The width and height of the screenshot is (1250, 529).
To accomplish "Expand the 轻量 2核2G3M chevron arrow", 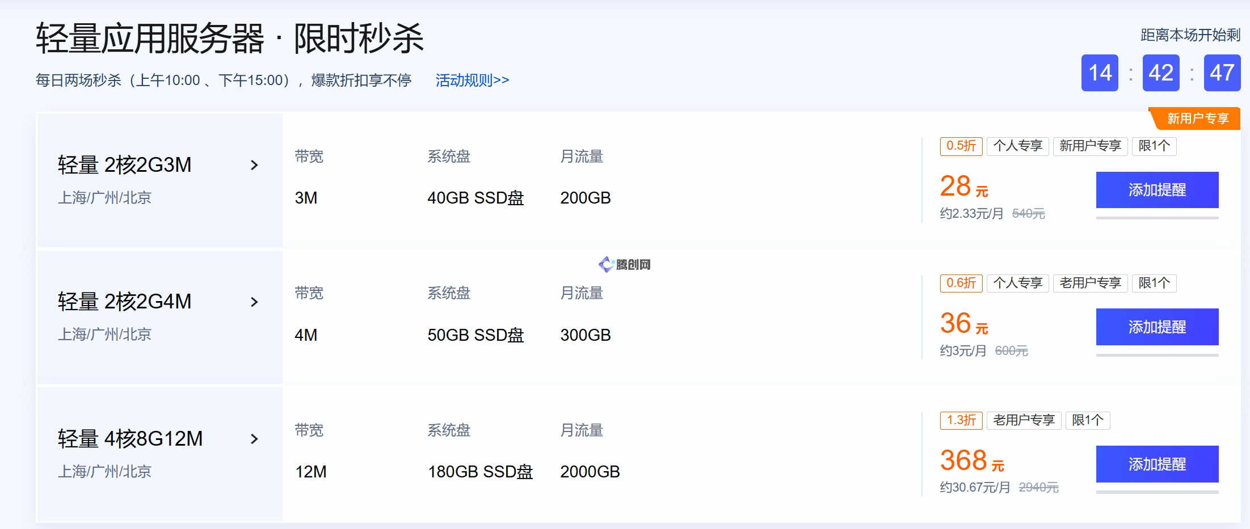I will tap(254, 165).
